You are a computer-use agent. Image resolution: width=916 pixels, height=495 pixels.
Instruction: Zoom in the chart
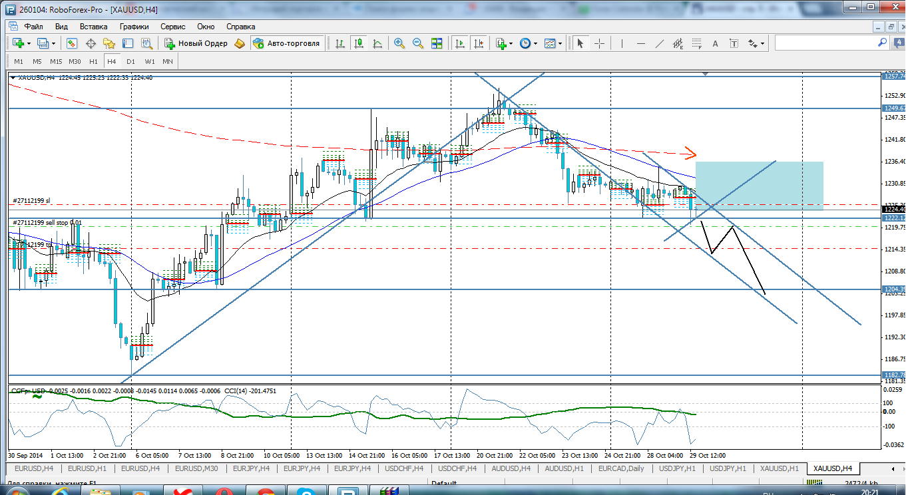pos(399,43)
